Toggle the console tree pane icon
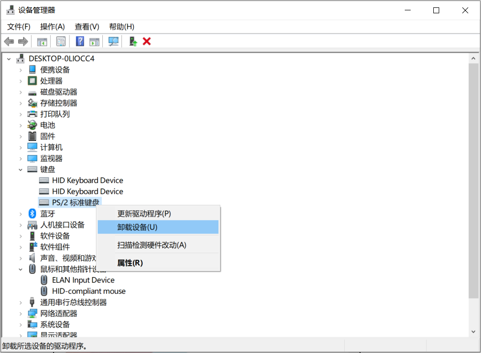The width and height of the screenshot is (481, 353). pyautogui.click(x=42, y=41)
